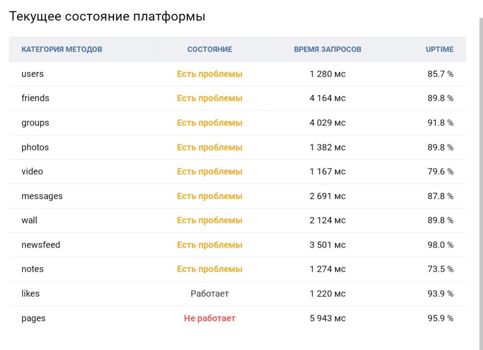Click the ВРЕМЯ ЗАПРОСОВ column header
483x350 pixels.
(x=328, y=49)
